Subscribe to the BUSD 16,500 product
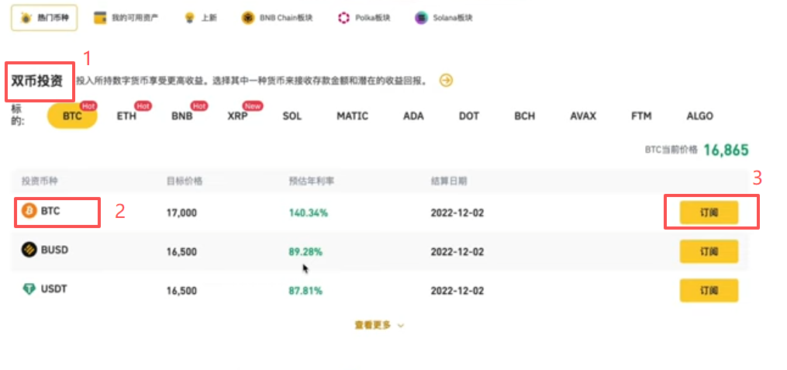Screen dimensions: 787x370 (709, 251)
